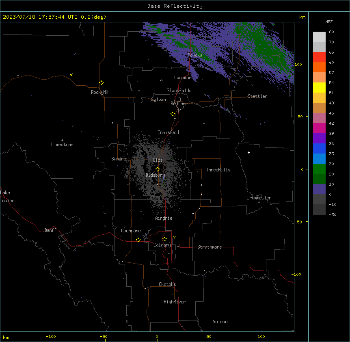This screenshot has height=342, width=350.
Task: Click the -100 tick on horizontal km axis
Action: pos(51,336)
